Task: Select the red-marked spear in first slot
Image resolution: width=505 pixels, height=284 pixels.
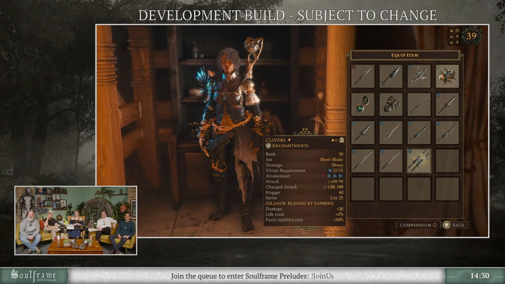Action: (x=363, y=76)
